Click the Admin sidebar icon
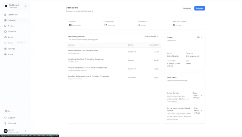The width and height of the screenshot is (242, 137). [x=5, y=54]
